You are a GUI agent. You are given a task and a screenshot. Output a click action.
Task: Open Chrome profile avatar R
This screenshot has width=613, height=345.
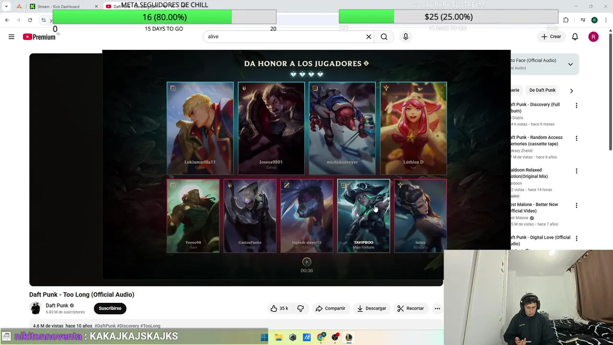[x=594, y=20]
